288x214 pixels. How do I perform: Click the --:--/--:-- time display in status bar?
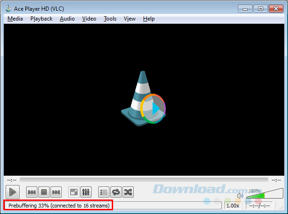pos(259,206)
